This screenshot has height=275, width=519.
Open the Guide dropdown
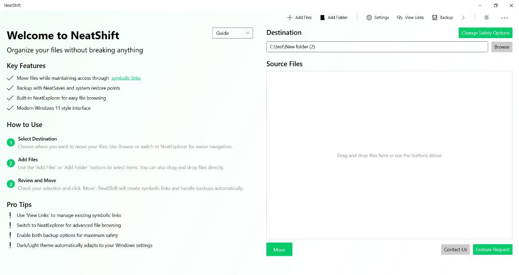coord(228,33)
